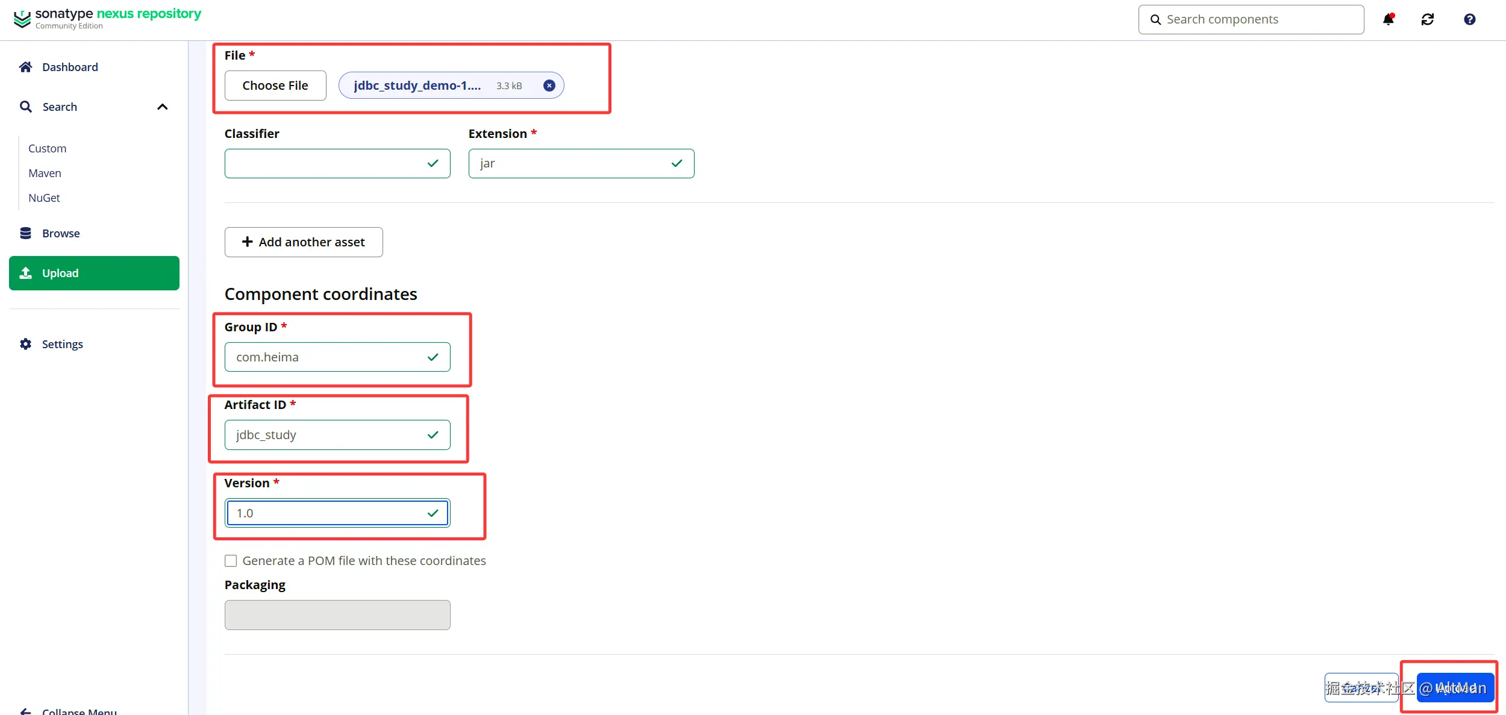
Task: Open the help question mark icon
Action: point(1469,19)
